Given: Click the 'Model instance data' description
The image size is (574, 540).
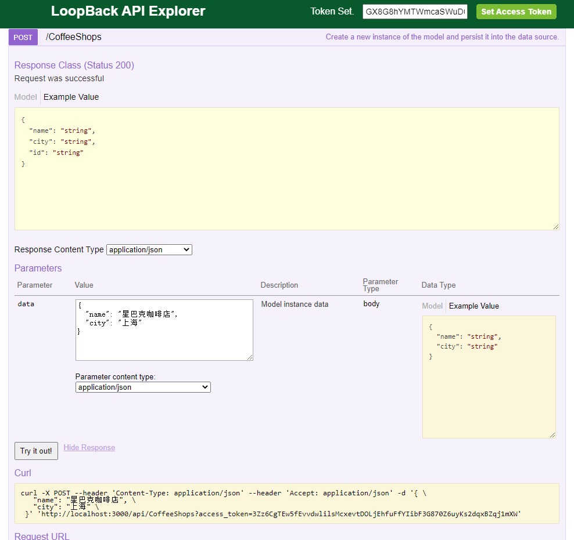Looking at the screenshot, I should [295, 304].
